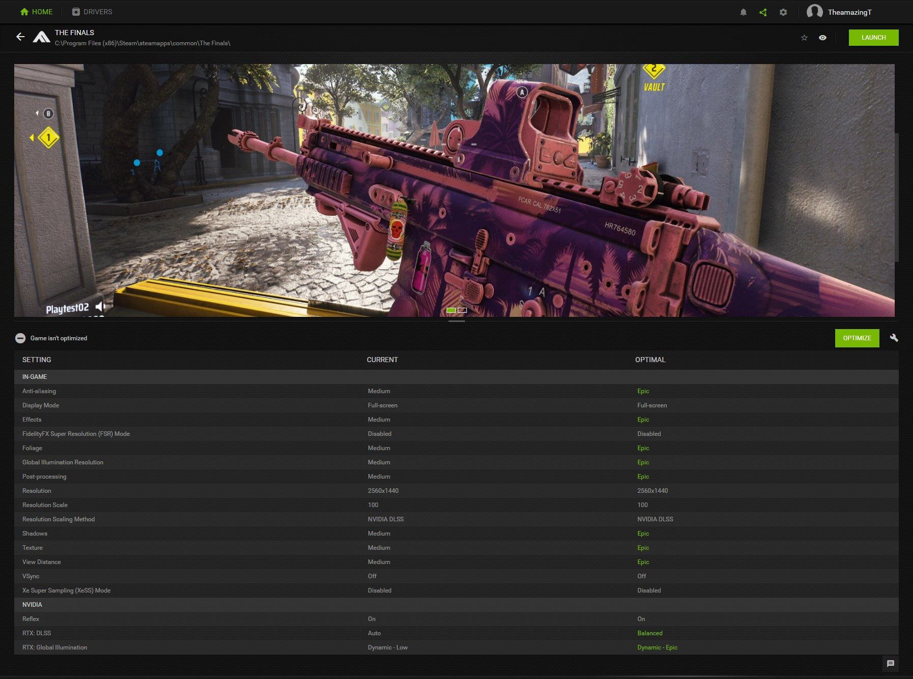Select the first screenshot indicator

click(451, 310)
